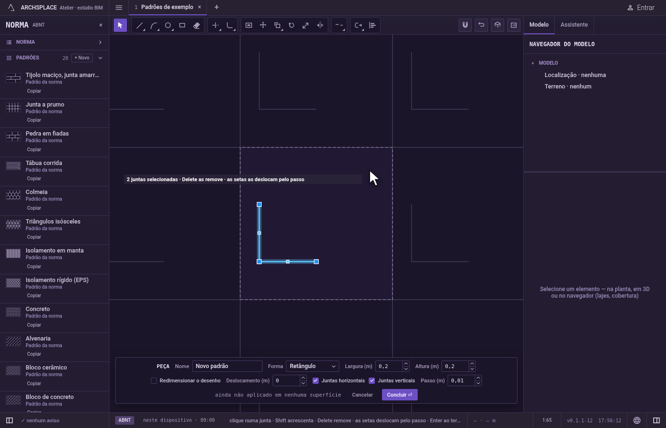Image resolution: width=666 pixels, height=428 pixels.
Task: Uncheck Juntas horizontais
Action: tap(315, 380)
